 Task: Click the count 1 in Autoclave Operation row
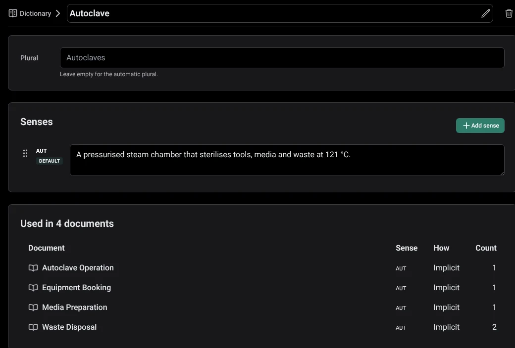(494, 267)
